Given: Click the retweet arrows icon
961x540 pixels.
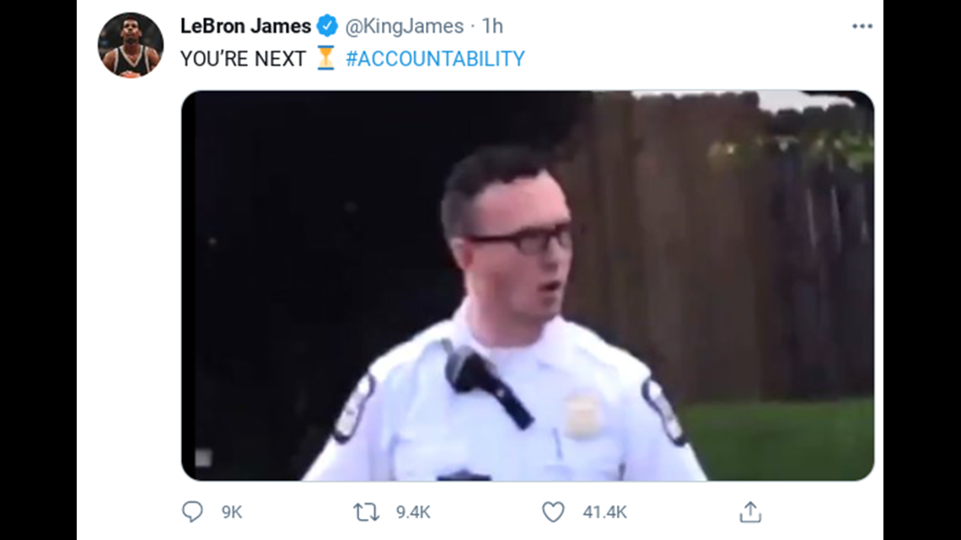Looking at the screenshot, I should pyautogui.click(x=366, y=512).
